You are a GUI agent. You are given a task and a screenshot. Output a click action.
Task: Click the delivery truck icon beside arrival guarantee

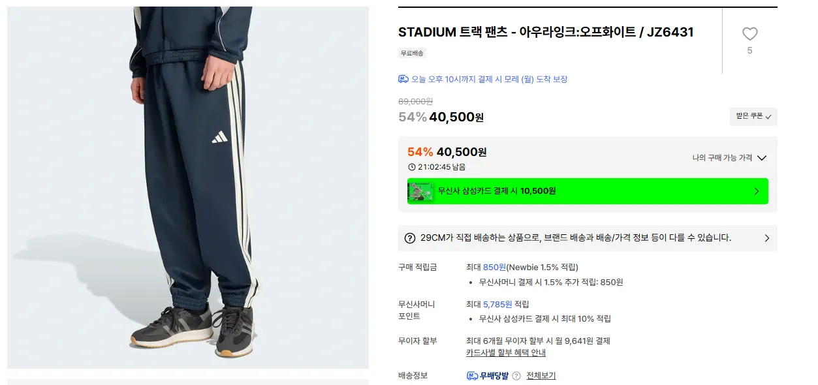[403, 79]
